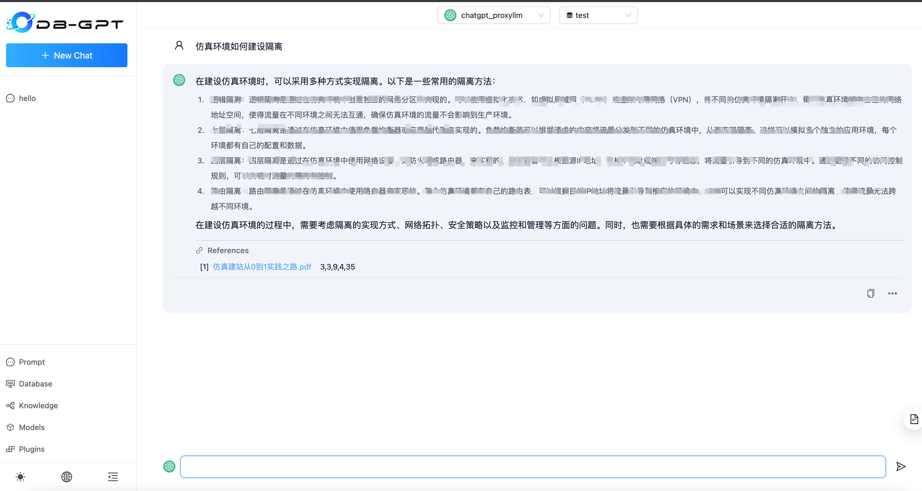Open the 仿真建站从0到1实践之路.pdf reference link
Image resolution: width=922 pixels, height=491 pixels.
(262, 267)
